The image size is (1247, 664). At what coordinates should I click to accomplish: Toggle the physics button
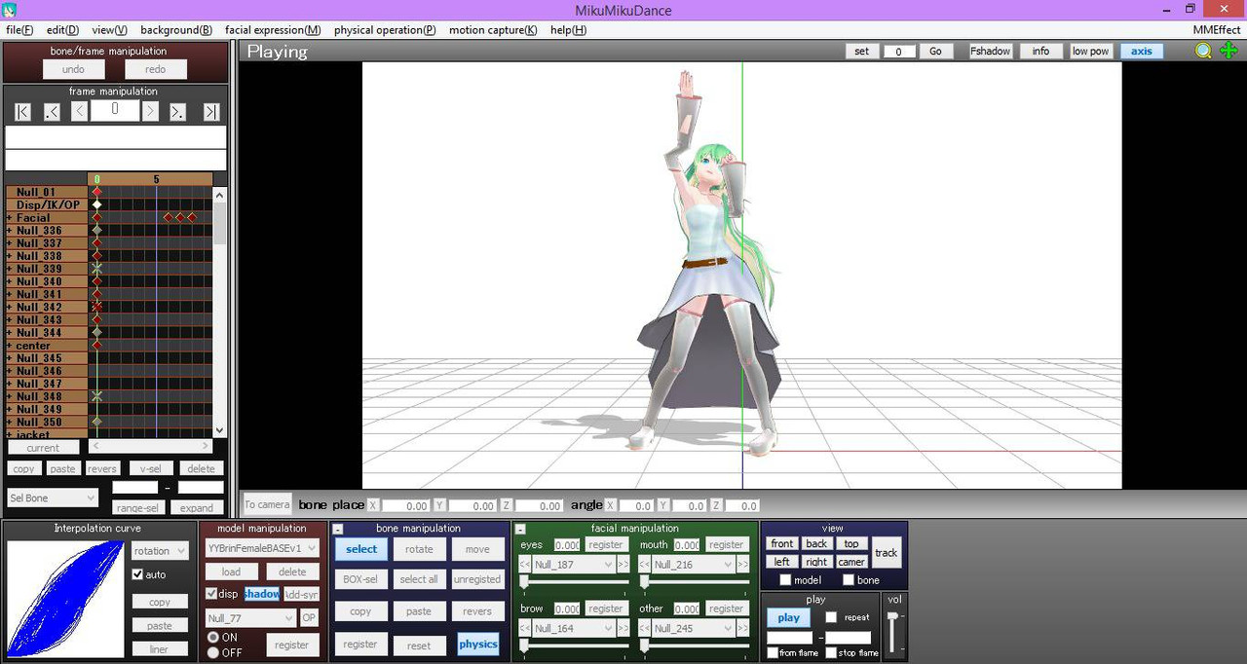tap(478, 644)
